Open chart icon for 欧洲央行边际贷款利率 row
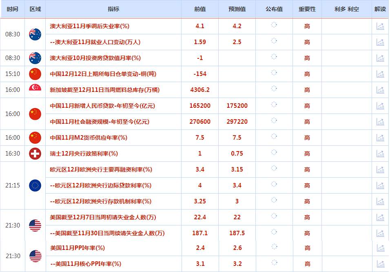The height and width of the screenshot is (272, 390). click(380, 185)
